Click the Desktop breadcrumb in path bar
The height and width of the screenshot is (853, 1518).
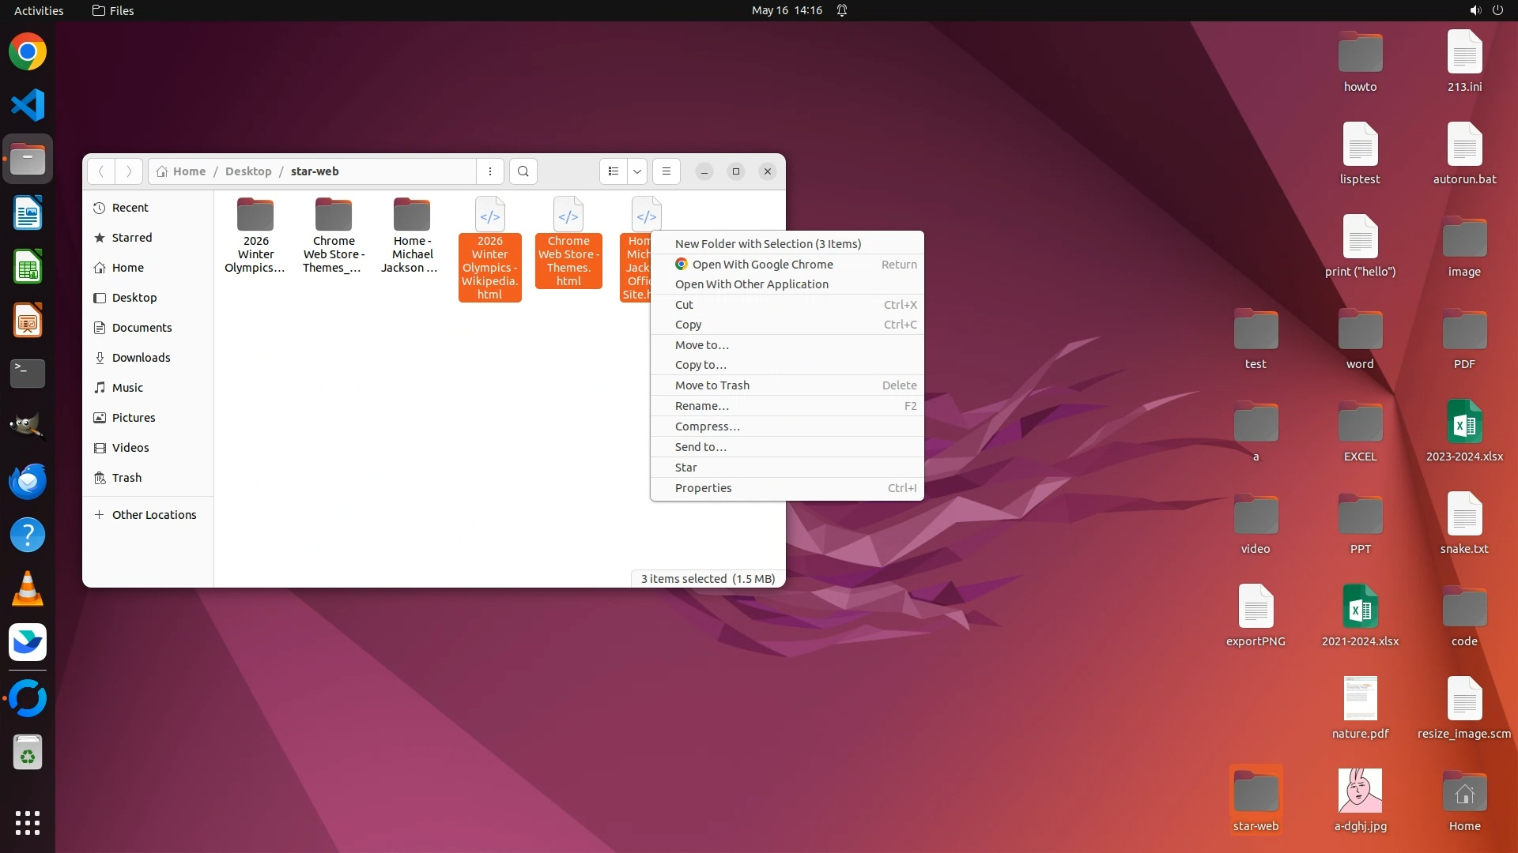[247, 171]
